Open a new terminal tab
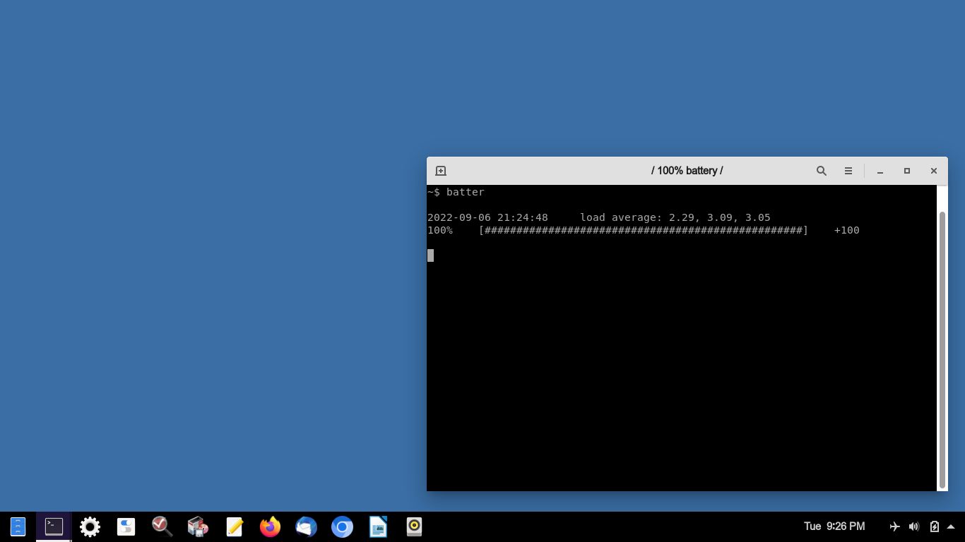This screenshot has height=542, width=965. pyautogui.click(x=441, y=171)
